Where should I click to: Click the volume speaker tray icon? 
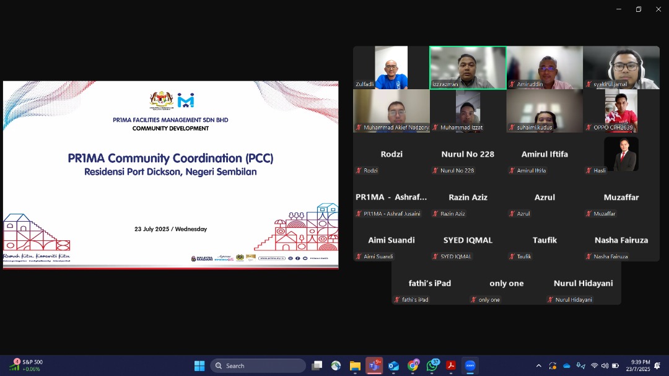(605, 365)
